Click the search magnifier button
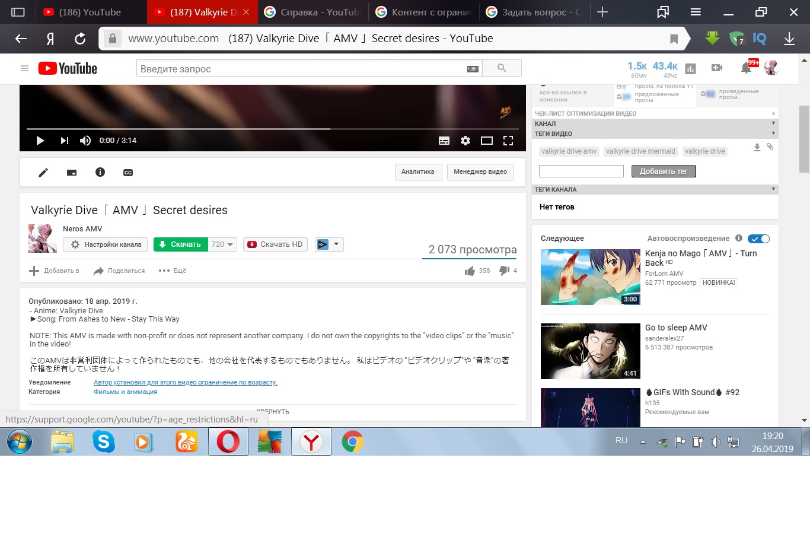This screenshot has width=810, height=534. click(x=502, y=68)
